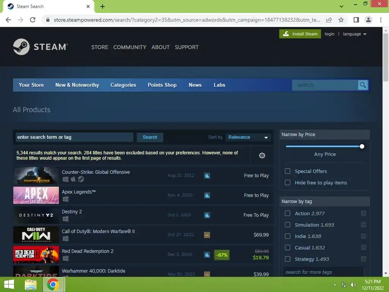Exclude the Casual tag with minus icon
Image resolution: width=389 pixels, height=292 pixels.
[x=364, y=248]
